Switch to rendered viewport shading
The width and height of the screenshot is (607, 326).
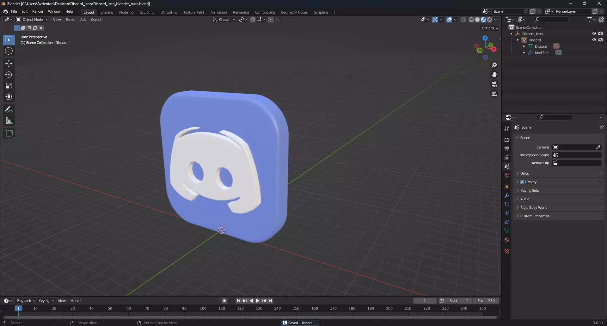click(489, 20)
